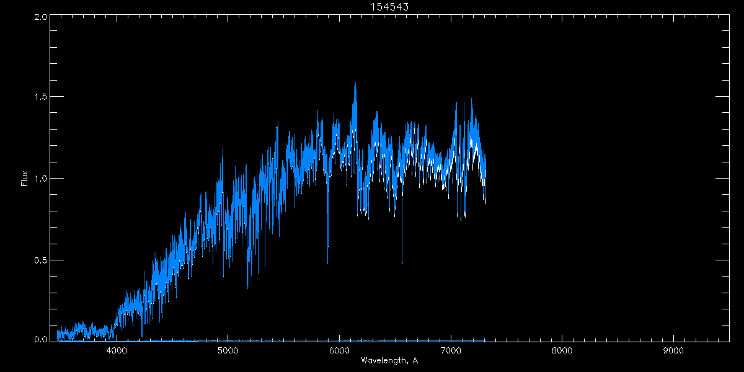This screenshot has width=744, height=372.
Task: Click the 1.5 flux tick label
Action: coord(40,97)
